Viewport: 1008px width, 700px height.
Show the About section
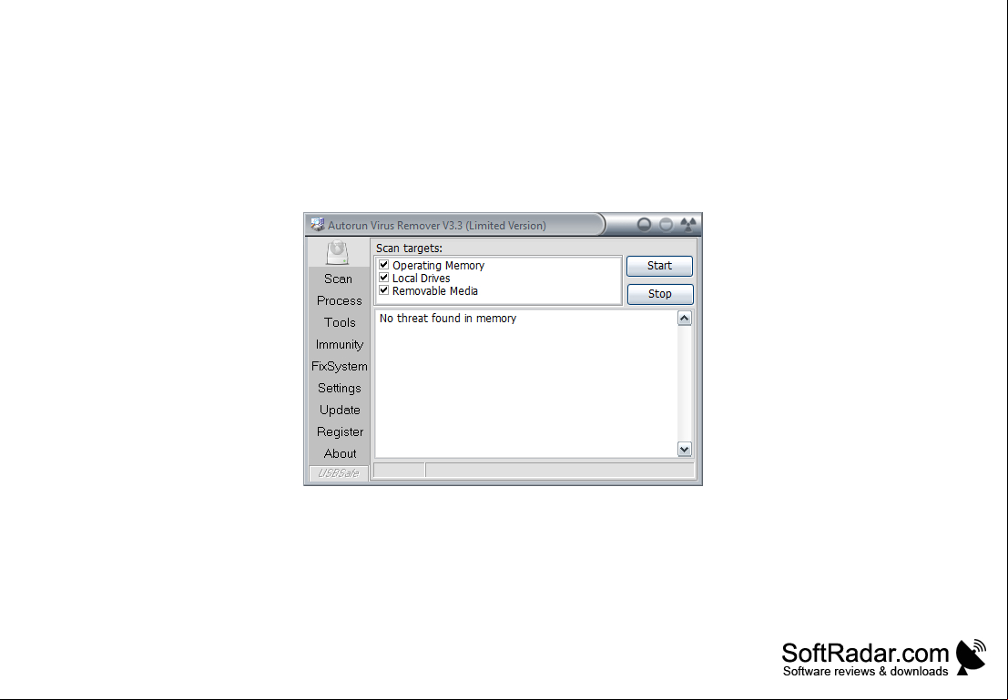(x=340, y=454)
